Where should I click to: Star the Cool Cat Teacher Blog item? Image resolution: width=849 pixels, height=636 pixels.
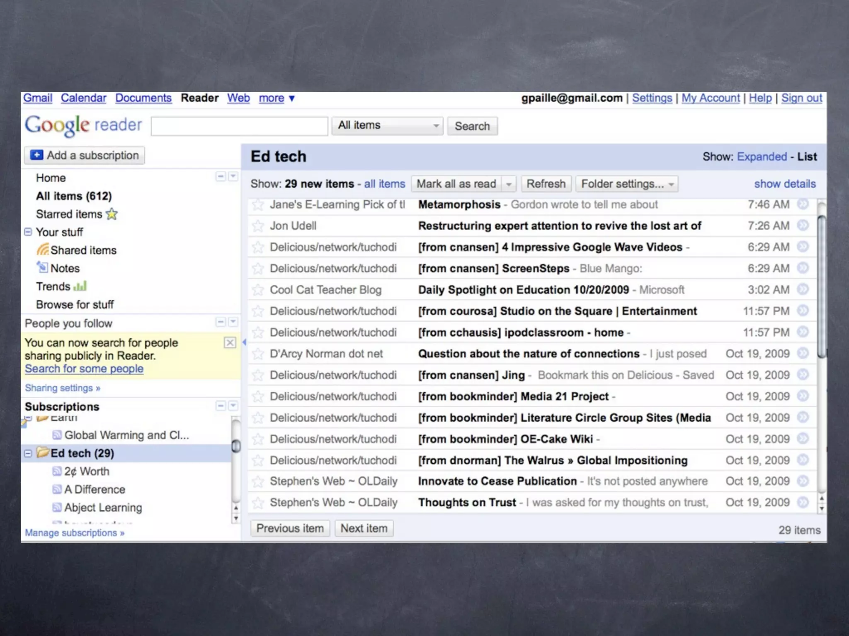tap(258, 290)
